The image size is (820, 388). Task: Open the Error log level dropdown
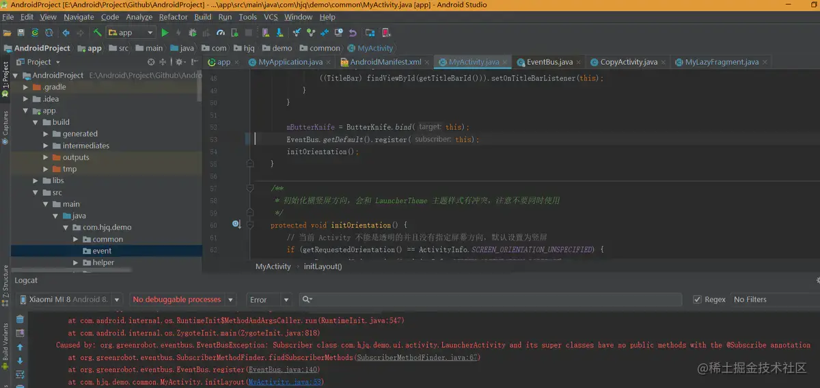[269, 299]
